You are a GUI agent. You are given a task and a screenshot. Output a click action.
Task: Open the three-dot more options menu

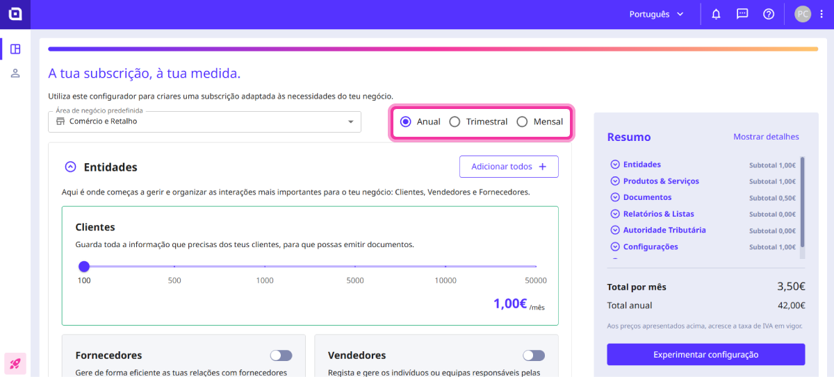pyautogui.click(x=821, y=14)
